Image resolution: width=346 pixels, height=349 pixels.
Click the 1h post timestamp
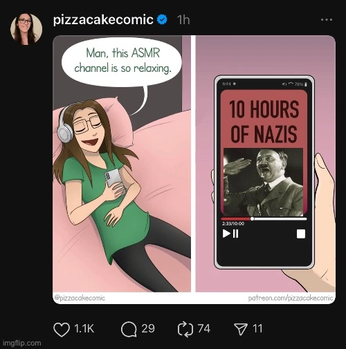point(183,20)
